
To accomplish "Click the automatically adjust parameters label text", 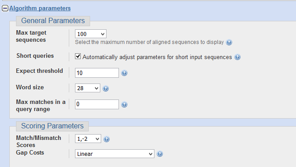I will tap(157, 57).
